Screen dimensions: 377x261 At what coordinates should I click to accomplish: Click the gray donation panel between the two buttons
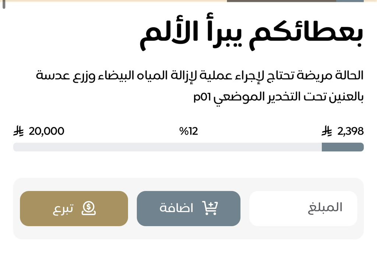click(x=132, y=208)
